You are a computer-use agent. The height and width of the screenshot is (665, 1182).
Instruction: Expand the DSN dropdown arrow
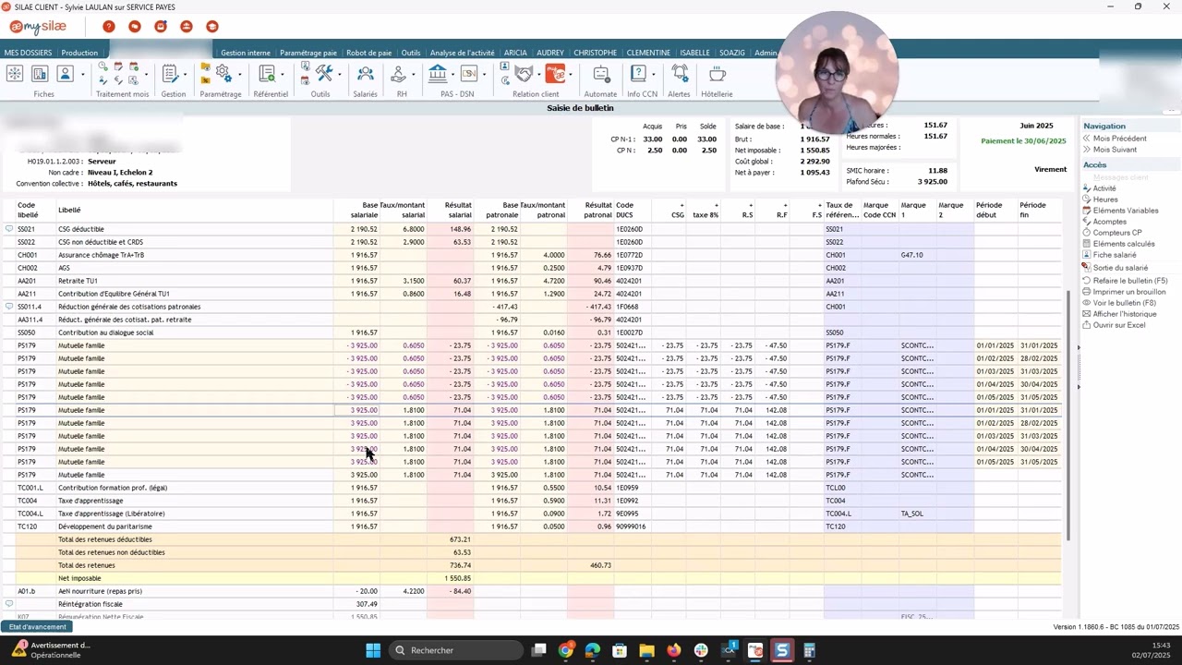tap(484, 75)
